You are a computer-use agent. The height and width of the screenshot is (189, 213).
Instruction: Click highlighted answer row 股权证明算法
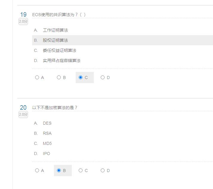pos(122,40)
